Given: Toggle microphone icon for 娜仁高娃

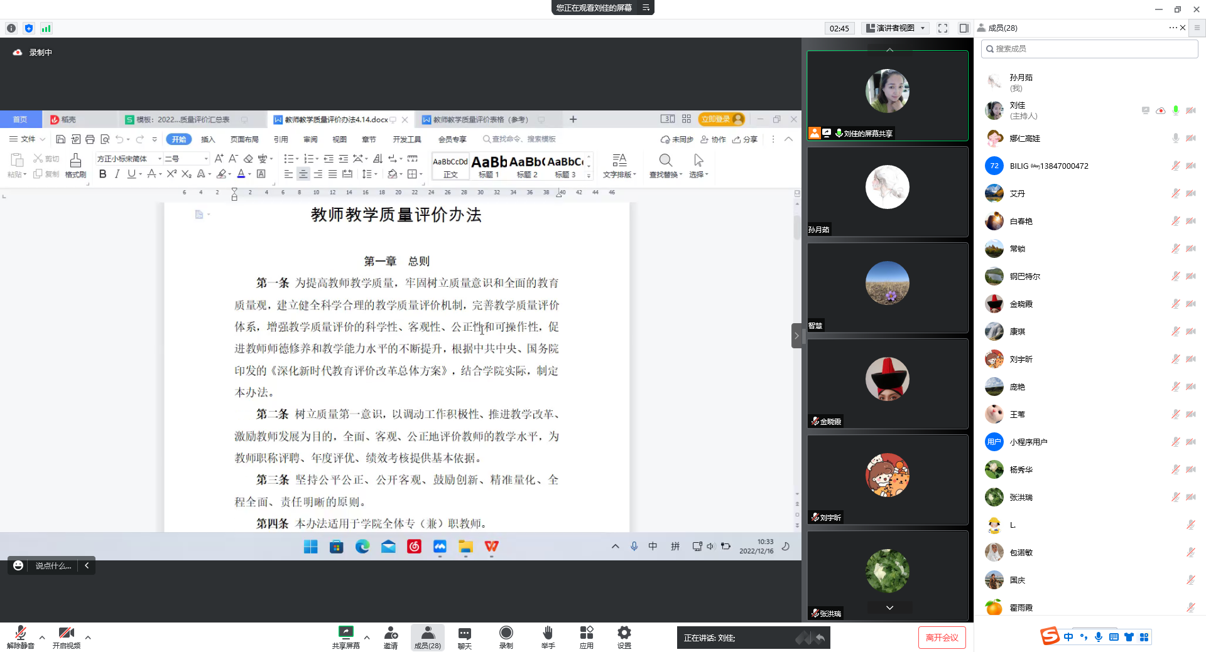Looking at the screenshot, I should 1175,138.
